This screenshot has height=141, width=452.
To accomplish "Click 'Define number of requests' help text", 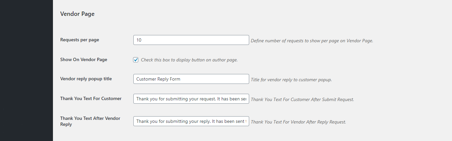I will click(277, 41).
